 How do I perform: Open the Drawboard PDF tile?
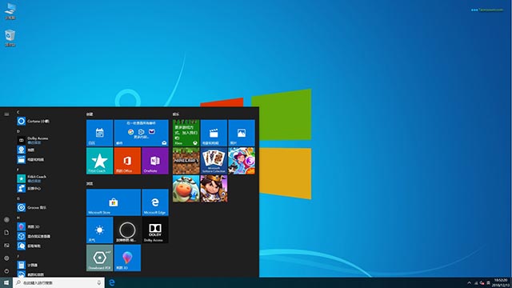99,258
